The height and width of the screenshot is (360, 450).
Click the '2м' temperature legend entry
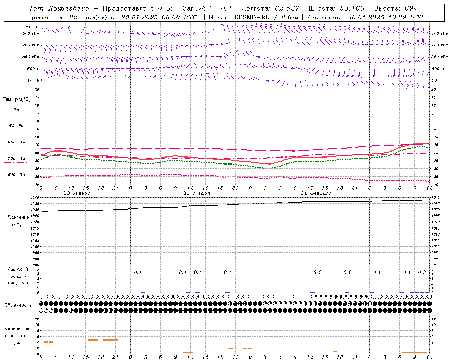coord(17,110)
